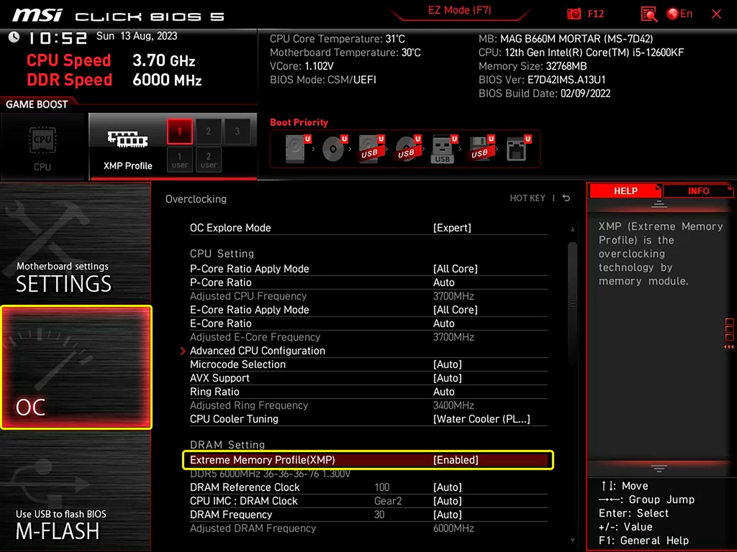Click the USB CD-ROM boot priority icon
The height and width of the screenshot is (552, 737).
[x=407, y=148]
